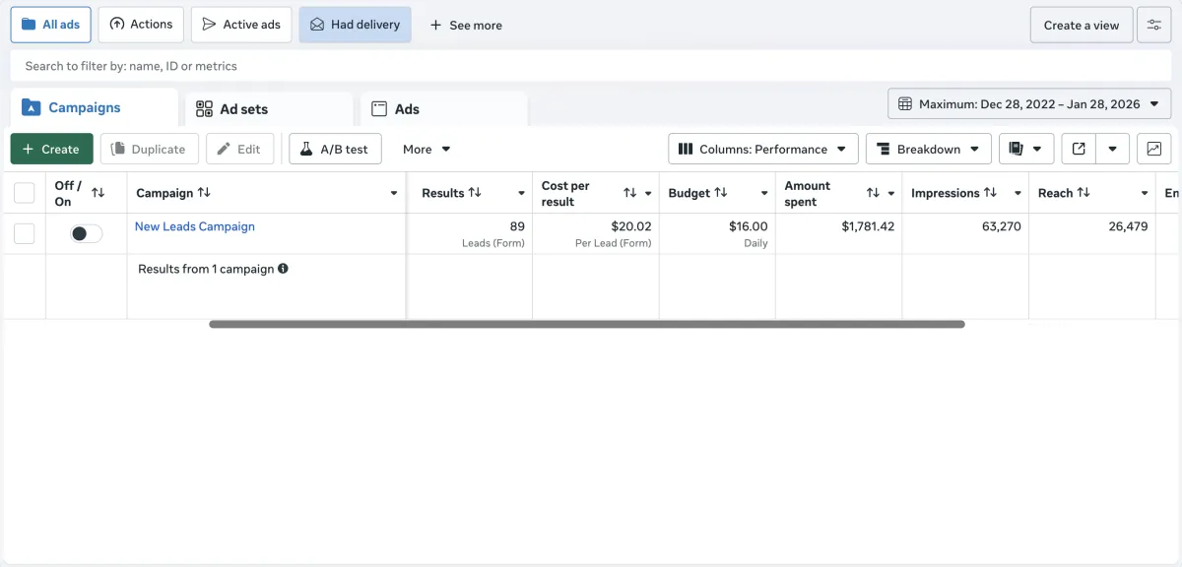Tick the select-all header checkbox
Image resolution: width=1182 pixels, height=567 pixels.
[x=25, y=193]
